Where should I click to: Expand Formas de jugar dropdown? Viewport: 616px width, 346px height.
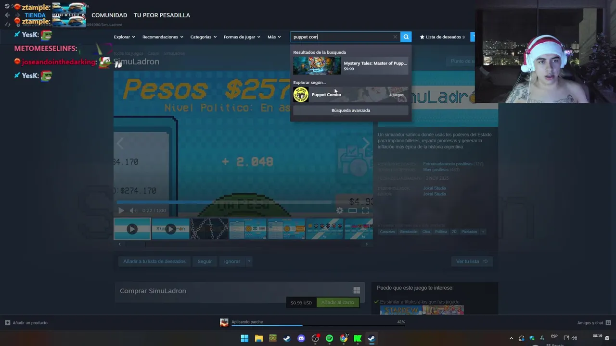pos(242,37)
